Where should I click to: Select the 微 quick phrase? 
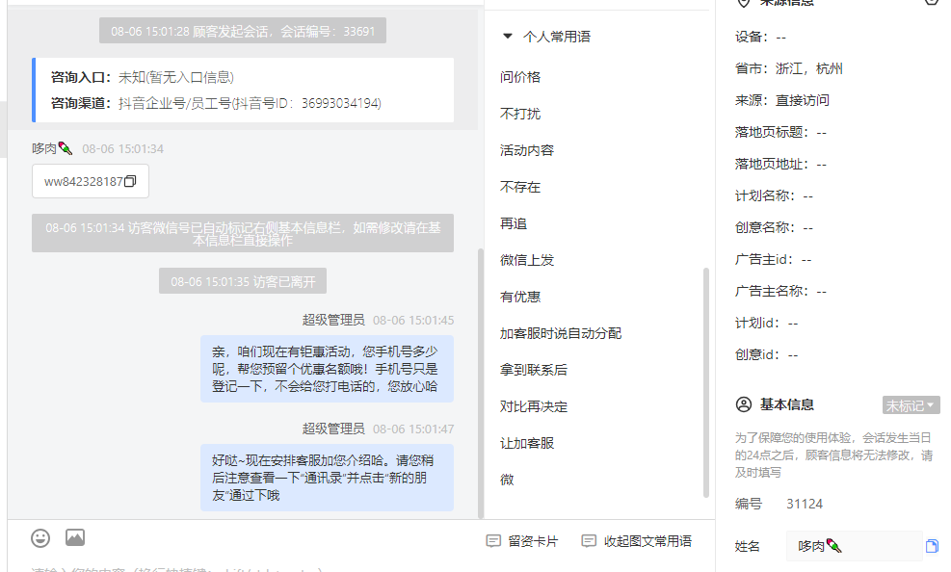507,480
